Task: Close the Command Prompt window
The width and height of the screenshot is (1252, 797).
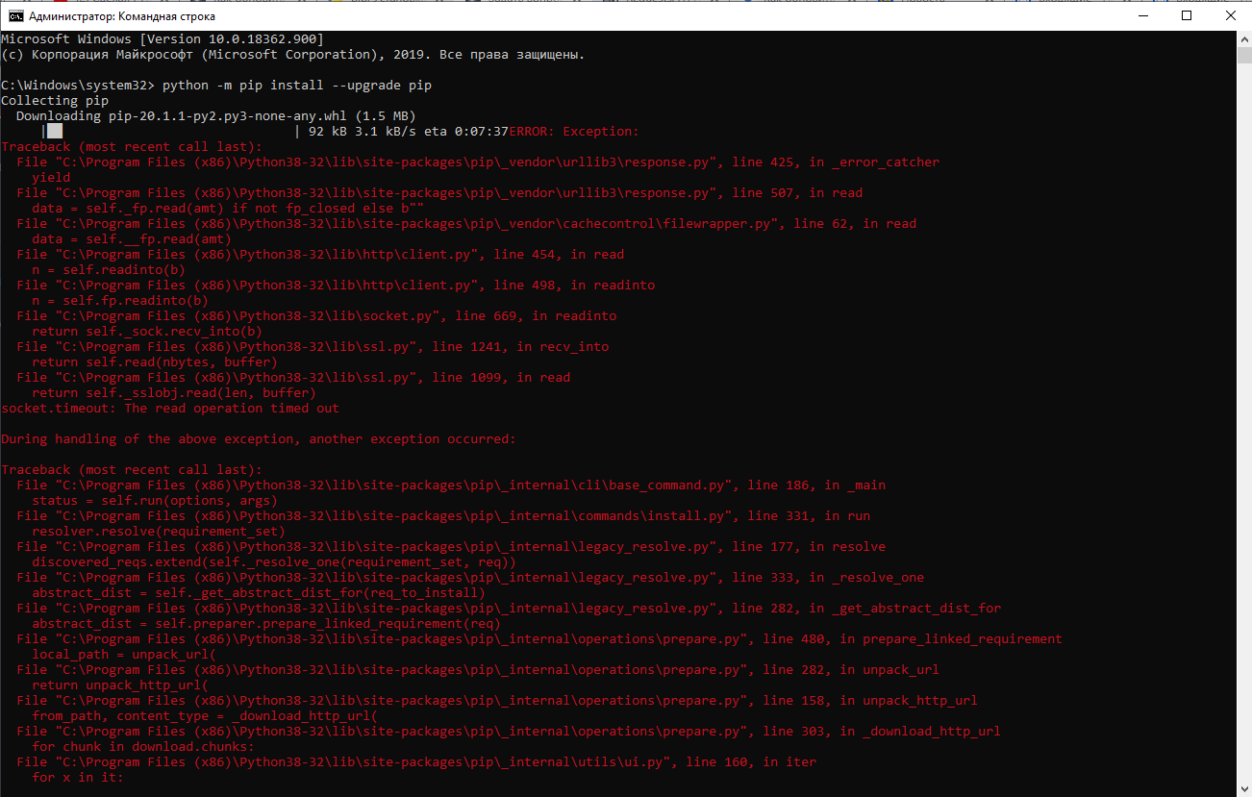Action: pos(1230,16)
